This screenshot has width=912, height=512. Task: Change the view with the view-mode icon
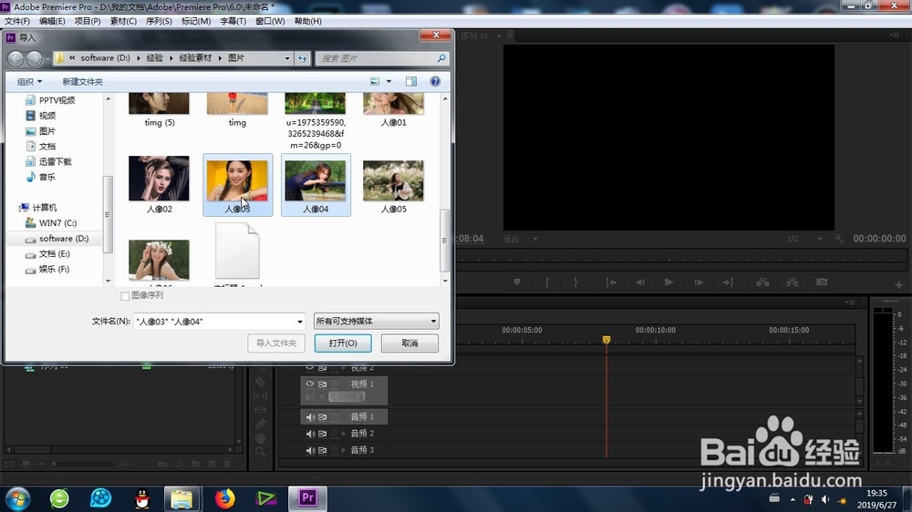(x=375, y=81)
